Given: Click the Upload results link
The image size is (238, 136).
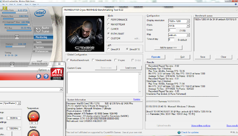Looking at the screenshot, I should click(164, 126).
